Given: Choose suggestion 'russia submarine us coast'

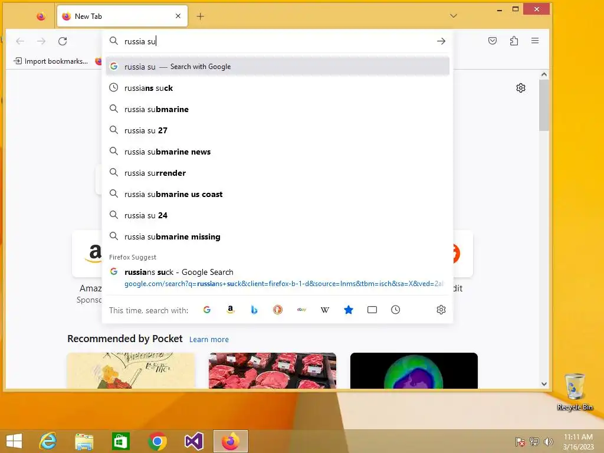Looking at the screenshot, I should (x=277, y=194).
